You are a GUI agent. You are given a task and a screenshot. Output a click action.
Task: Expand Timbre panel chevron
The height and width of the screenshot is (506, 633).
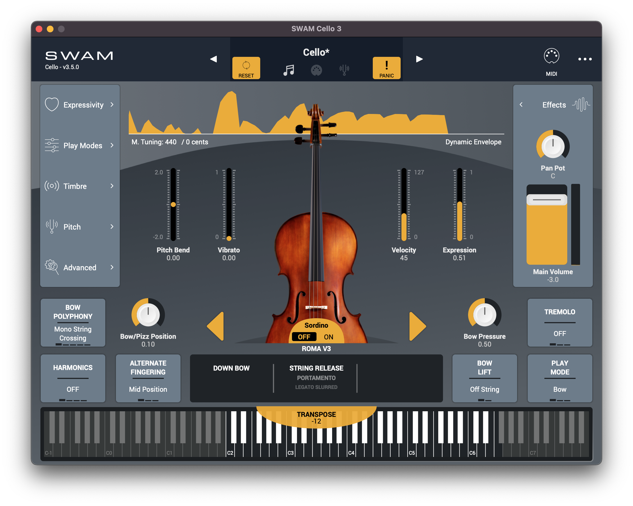pyautogui.click(x=112, y=186)
